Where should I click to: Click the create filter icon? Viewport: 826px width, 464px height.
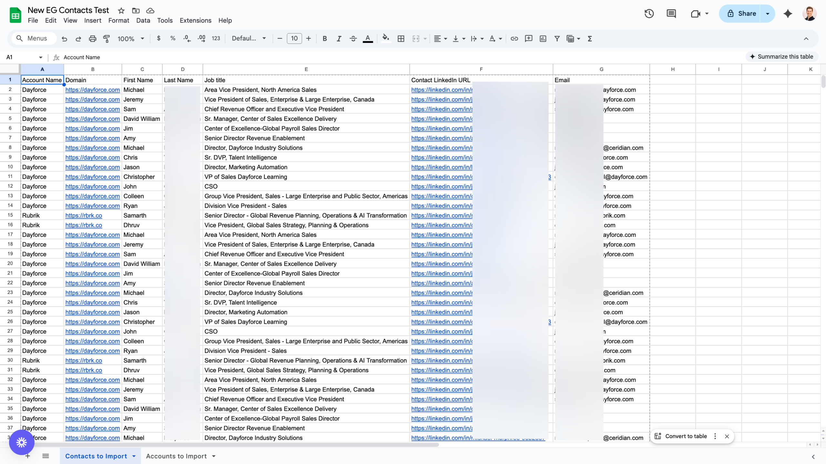[x=557, y=39]
